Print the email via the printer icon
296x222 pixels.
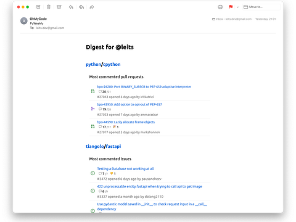(220, 7)
